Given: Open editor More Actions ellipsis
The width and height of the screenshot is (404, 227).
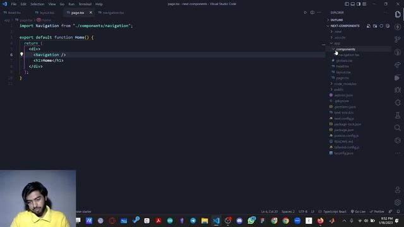Looking at the screenshot, I should point(319,13).
